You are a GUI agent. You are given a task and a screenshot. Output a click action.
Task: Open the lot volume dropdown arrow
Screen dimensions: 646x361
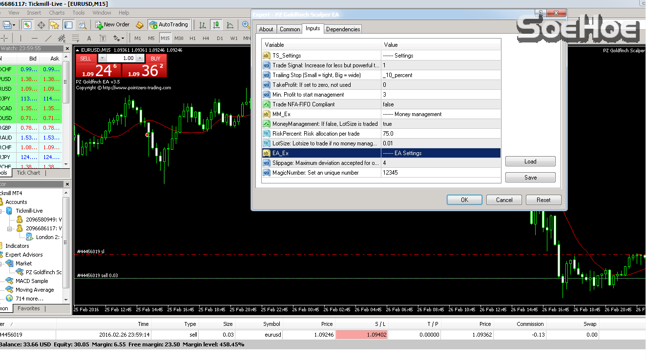102,58
